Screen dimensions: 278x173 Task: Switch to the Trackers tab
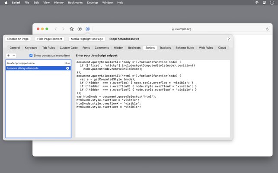tap(165, 48)
